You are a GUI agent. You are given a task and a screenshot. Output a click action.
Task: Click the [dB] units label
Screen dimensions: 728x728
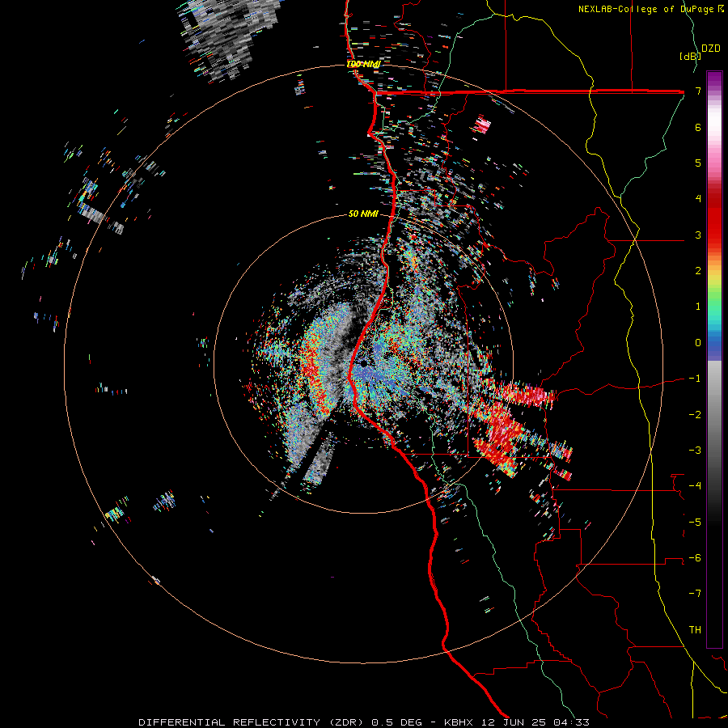[x=690, y=56]
